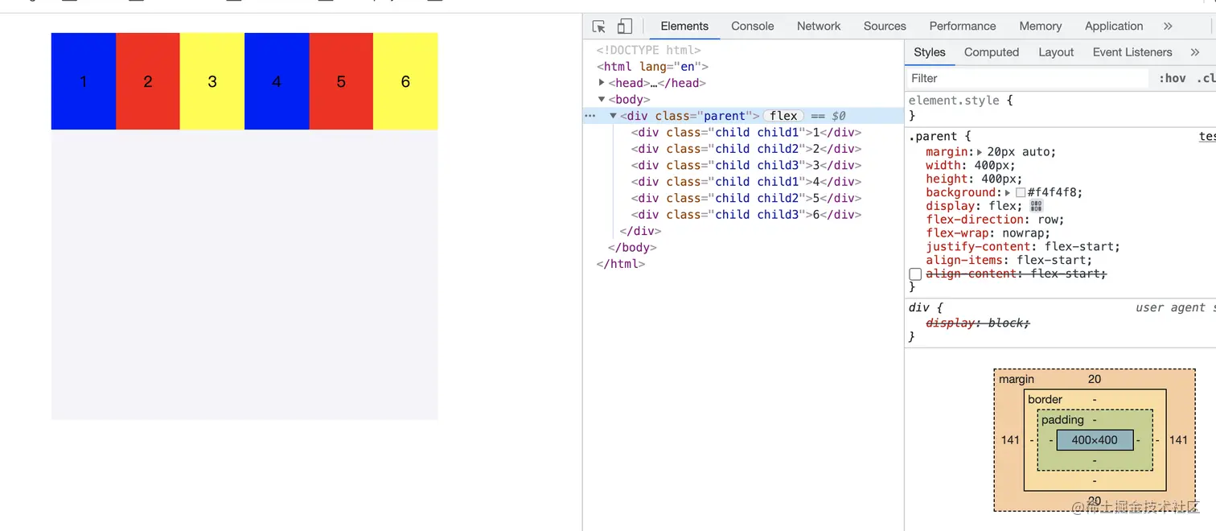This screenshot has width=1216, height=531.
Task: Open the Sources tab
Action: 885,27
